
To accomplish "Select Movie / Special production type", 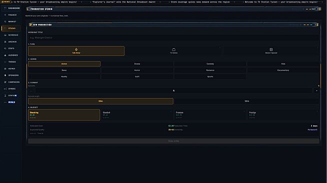I will pyautogui.click(x=271, y=51).
